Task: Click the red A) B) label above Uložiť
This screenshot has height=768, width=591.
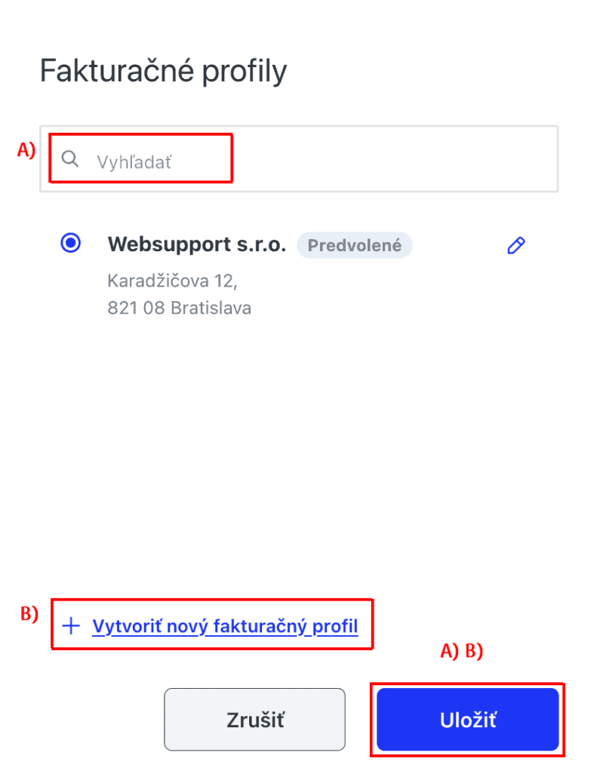Action: point(462,651)
